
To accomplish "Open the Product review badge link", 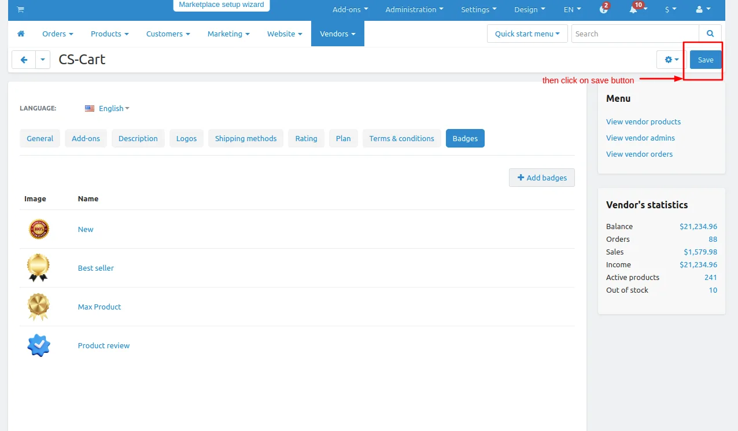I will click(104, 345).
